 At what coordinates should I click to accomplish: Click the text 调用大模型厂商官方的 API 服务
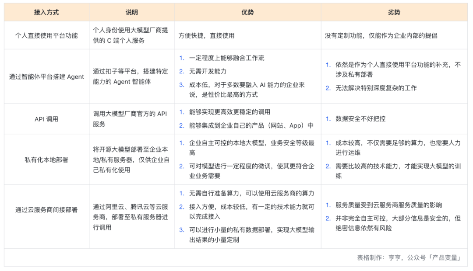pos(131,118)
